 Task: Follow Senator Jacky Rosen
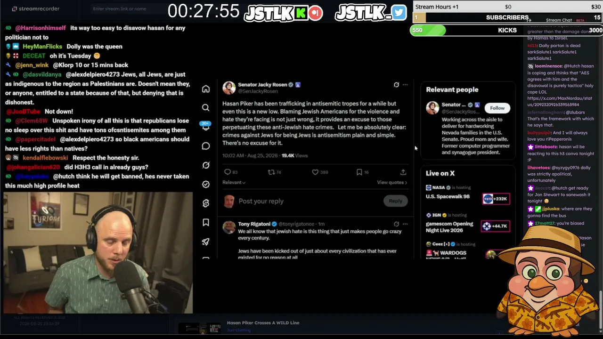tap(497, 108)
